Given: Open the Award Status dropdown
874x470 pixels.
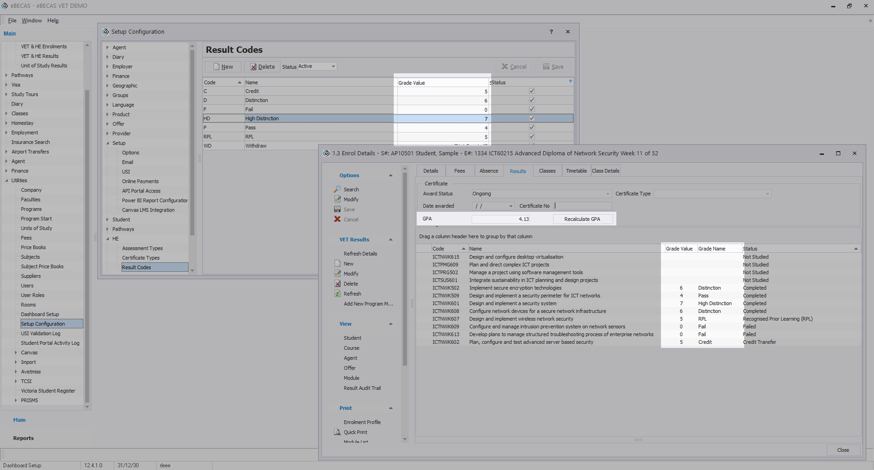Looking at the screenshot, I should click(607, 194).
